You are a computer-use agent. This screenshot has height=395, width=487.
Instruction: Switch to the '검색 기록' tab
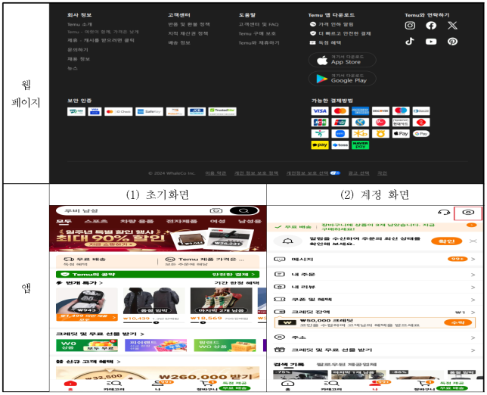pos(289,364)
